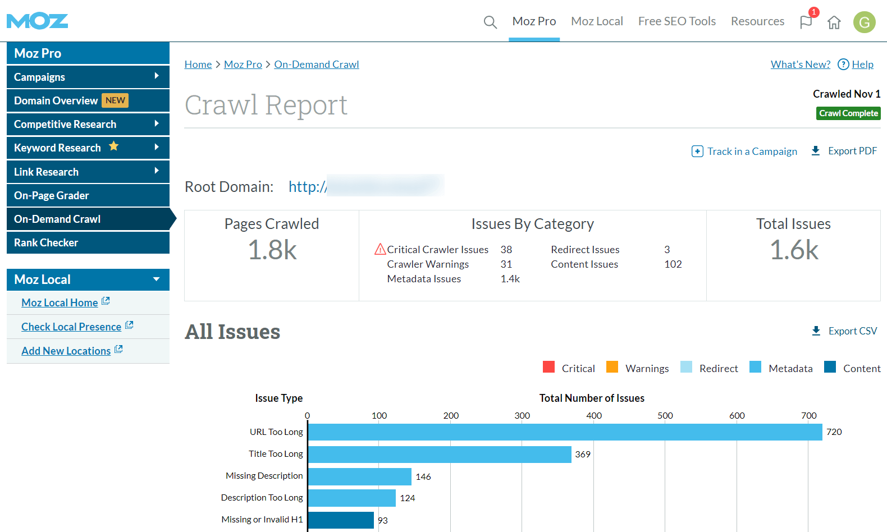Open the green user avatar menu
887x532 pixels.
tap(864, 22)
